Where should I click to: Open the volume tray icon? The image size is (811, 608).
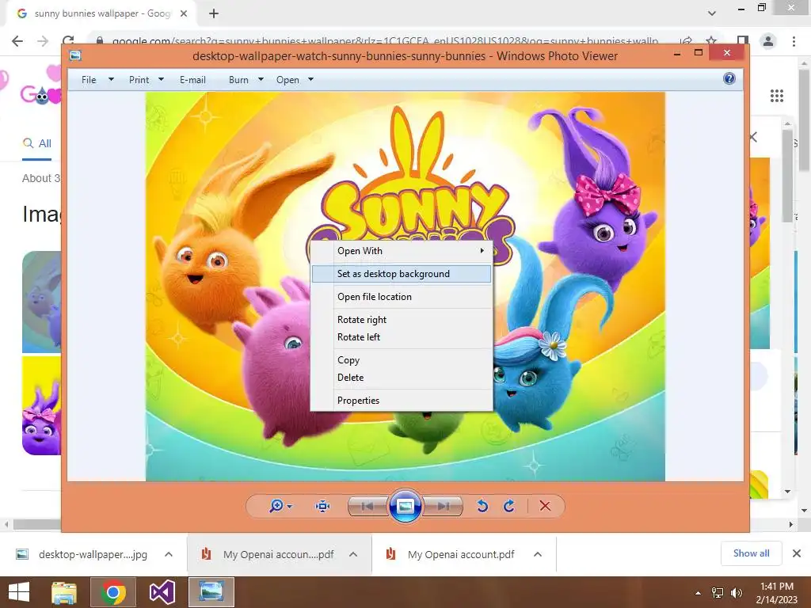736,593
